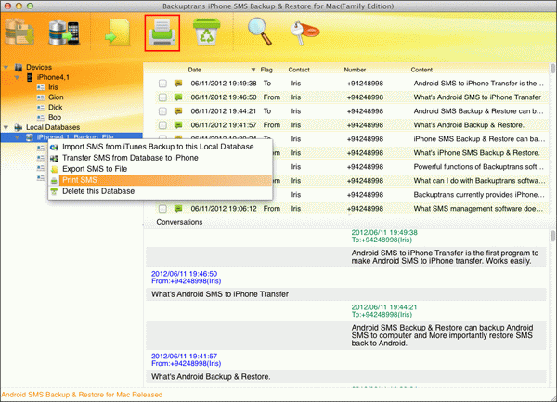The width and height of the screenshot is (557, 402).
Task: Click contact card icon next to Dick
Action: coord(41,108)
